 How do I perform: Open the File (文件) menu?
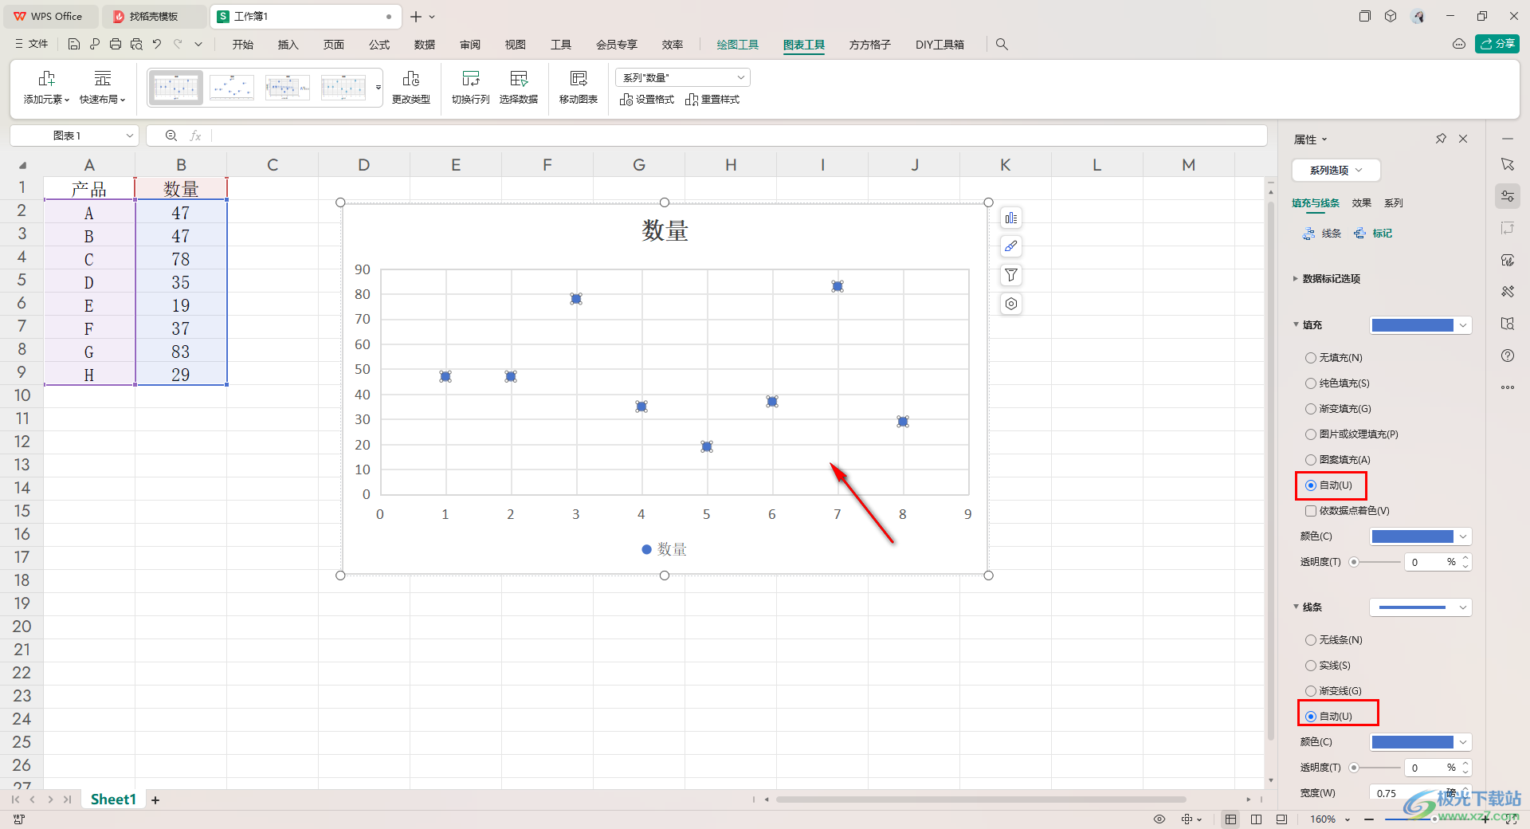pyautogui.click(x=32, y=45)
